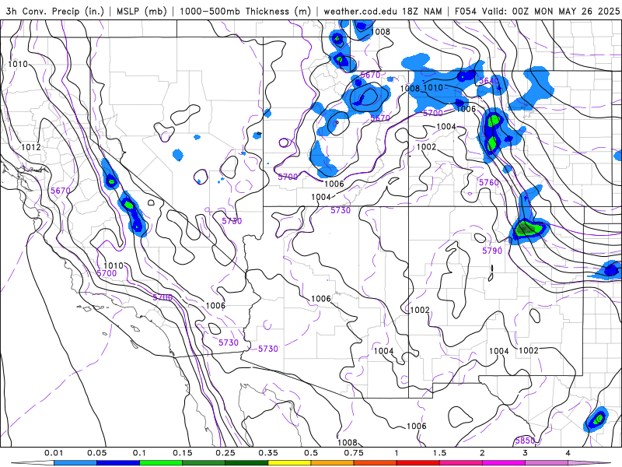This screenshot has width=622, height=467.
Task: Click the "18Z NAM" model run text
Action: point(422,11)
